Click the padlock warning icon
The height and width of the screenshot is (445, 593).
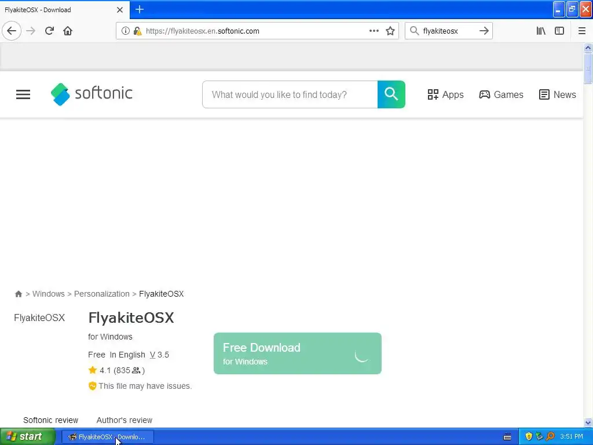click(x=137, y=31)
